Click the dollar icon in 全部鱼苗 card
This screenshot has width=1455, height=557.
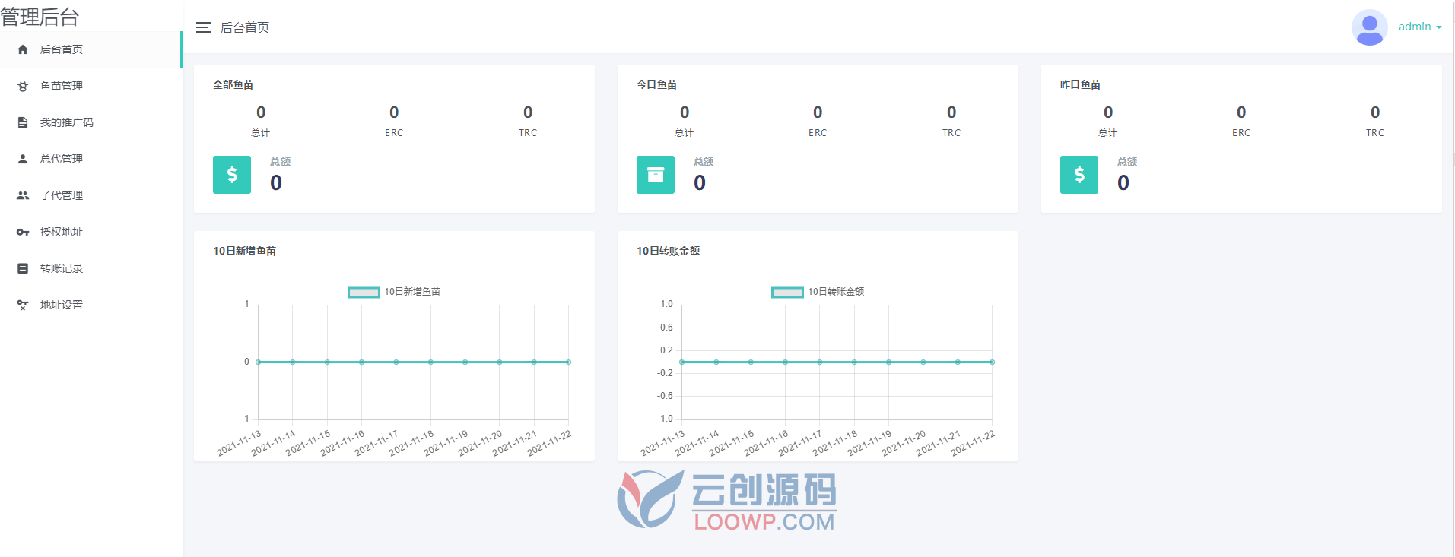tap(232, 175)
